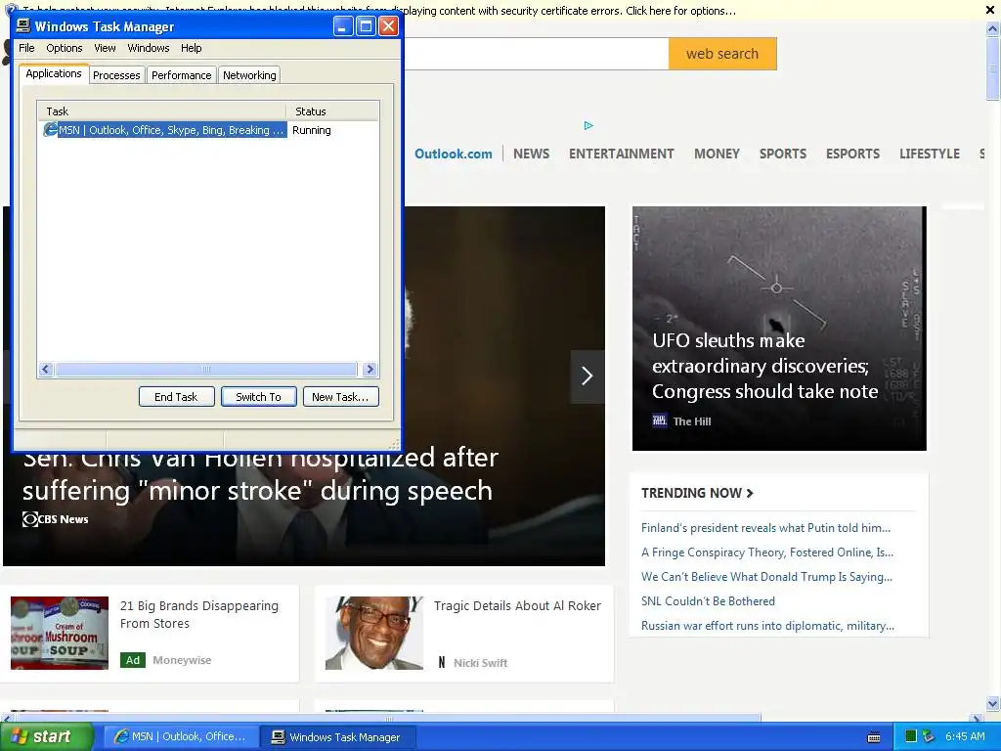Go to the ENTERTAINMENT section on MSN

point(621,154)
